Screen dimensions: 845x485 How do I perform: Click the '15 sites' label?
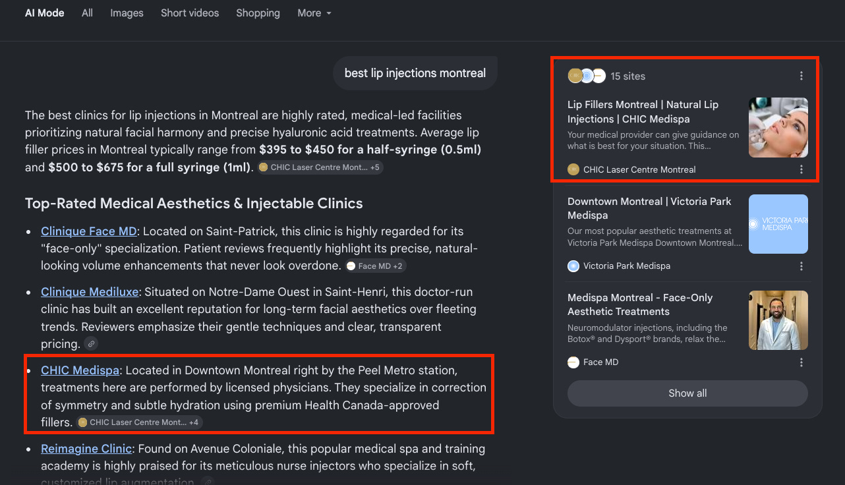[x=628, y=76]
